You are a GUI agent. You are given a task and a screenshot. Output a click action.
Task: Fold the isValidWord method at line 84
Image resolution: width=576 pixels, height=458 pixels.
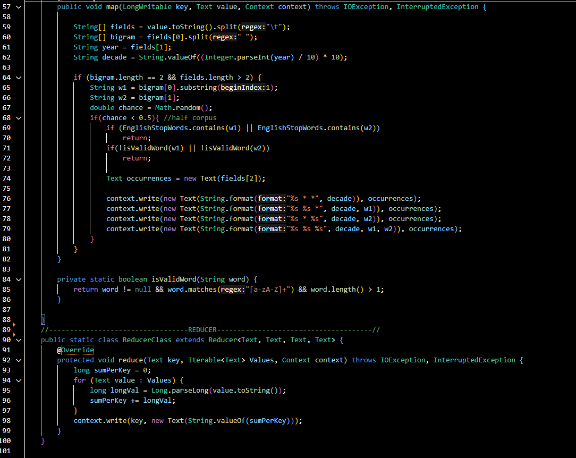tap(19, 279)
